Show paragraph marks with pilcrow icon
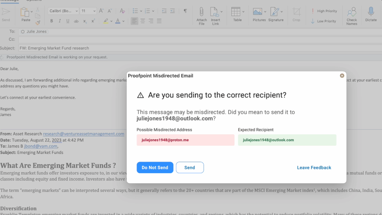Screen dimensions: 382x215 pos(185,11)
